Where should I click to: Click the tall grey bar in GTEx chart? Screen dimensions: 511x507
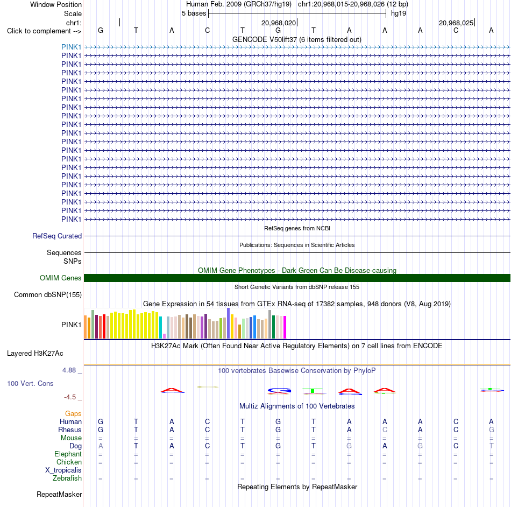point(270,325)
